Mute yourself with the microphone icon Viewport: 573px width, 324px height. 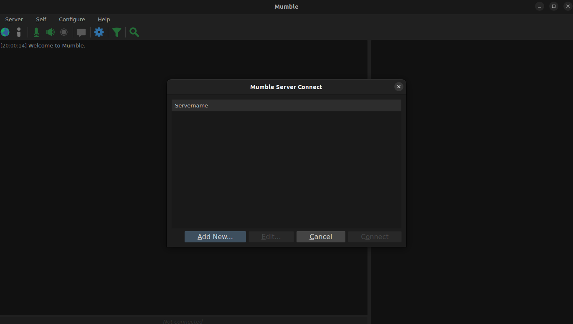[x=36, y=32]
